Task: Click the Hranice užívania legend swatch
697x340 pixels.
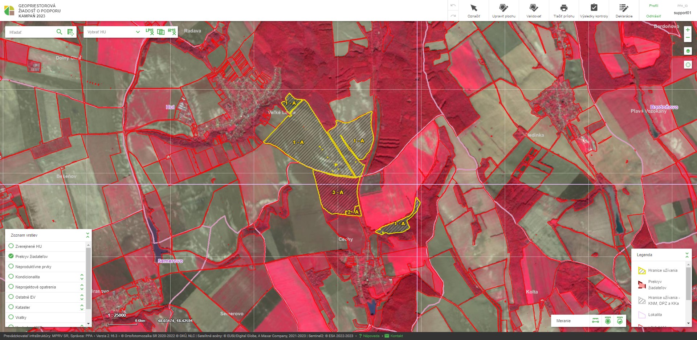Action: tap(642, 270)
